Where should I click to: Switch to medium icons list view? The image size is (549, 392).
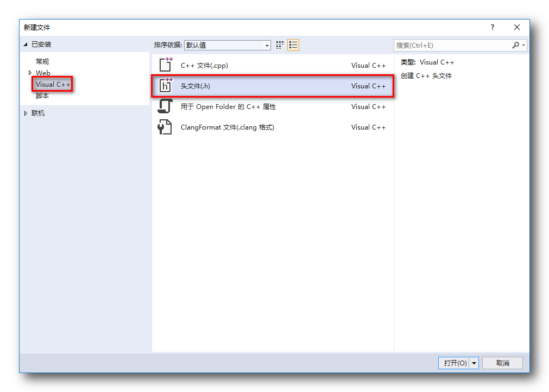click(293, 45)
